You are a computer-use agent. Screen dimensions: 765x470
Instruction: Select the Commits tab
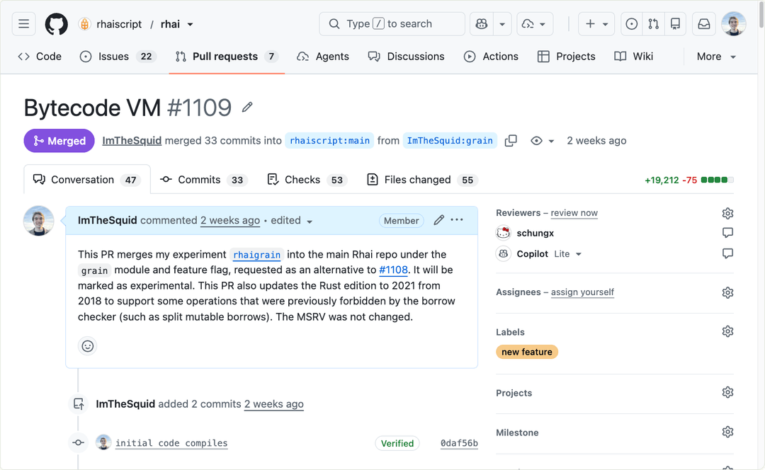(204, 180)
